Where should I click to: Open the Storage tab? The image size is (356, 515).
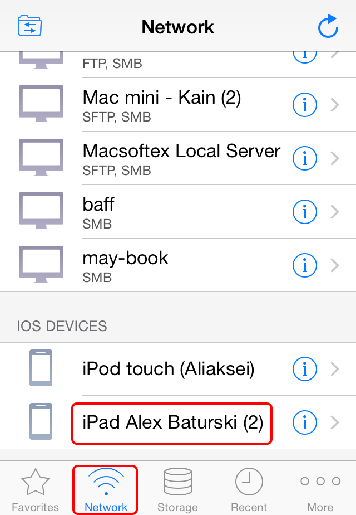[x=177, y=489]
